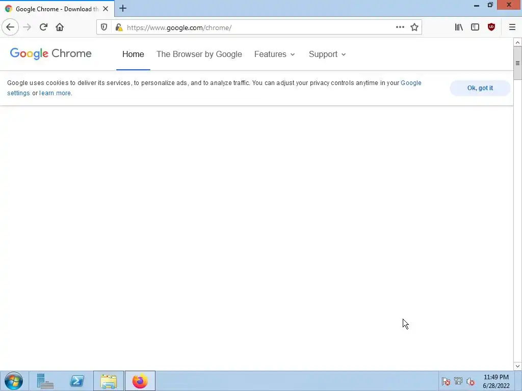Open the clock showing 11:49 PM

496,381
